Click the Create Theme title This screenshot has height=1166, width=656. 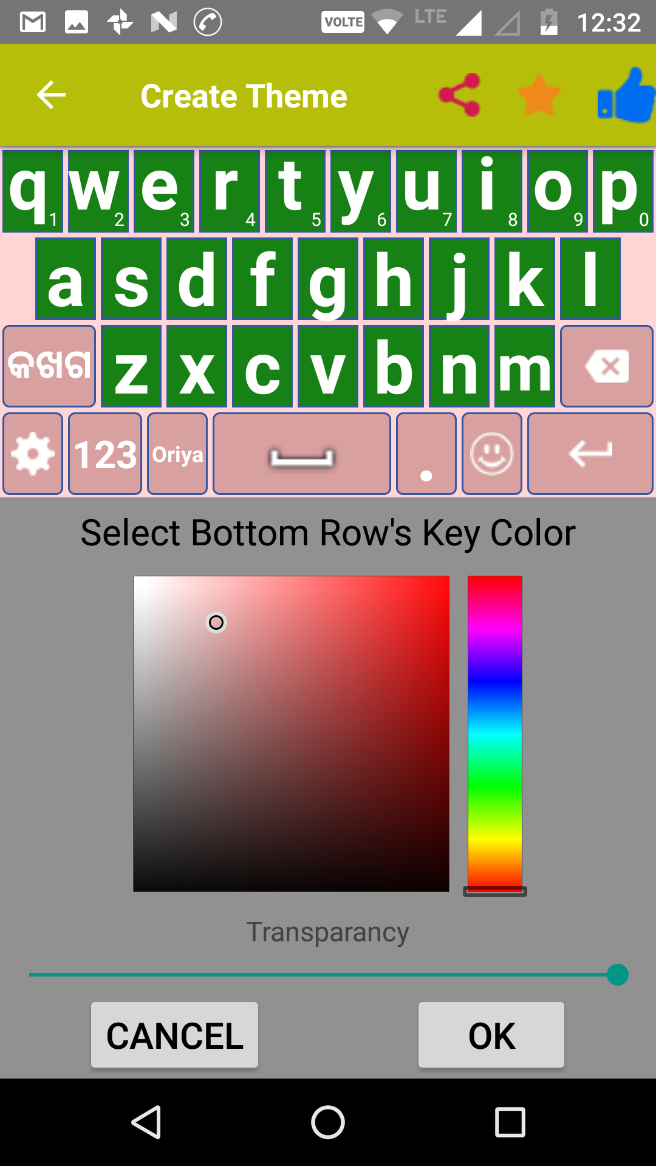pyautogui.click(x=244, y=96)
